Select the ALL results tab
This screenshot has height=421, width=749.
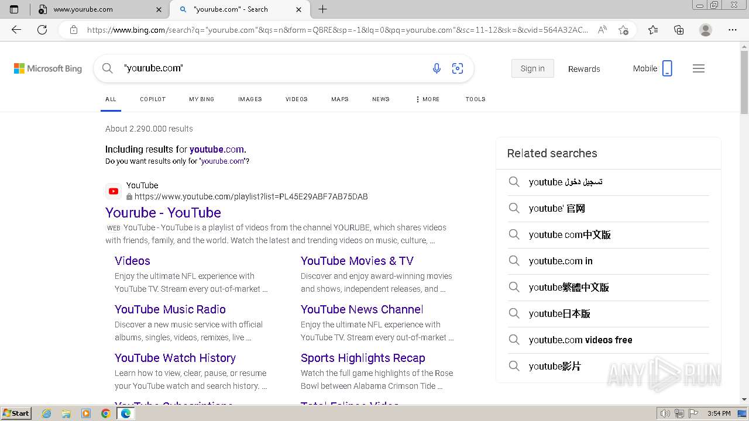111,99
